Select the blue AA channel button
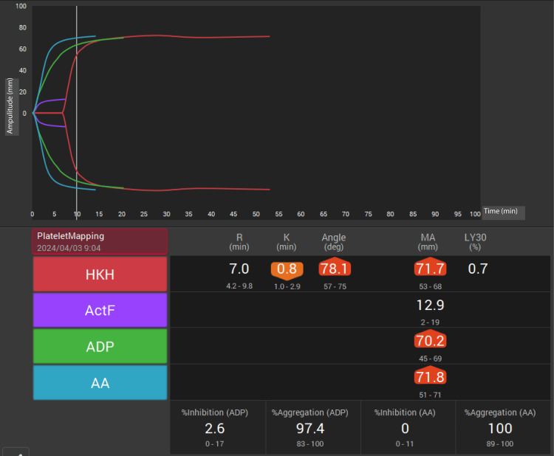 coord(100,383)
